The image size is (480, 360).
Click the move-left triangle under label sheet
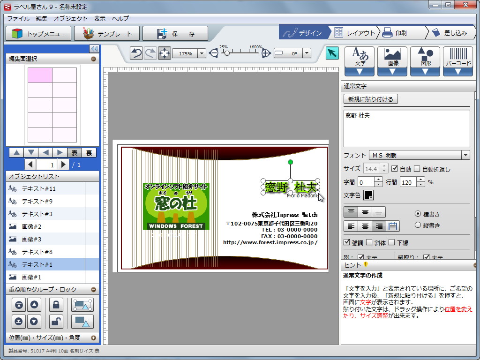click(45, 152)
